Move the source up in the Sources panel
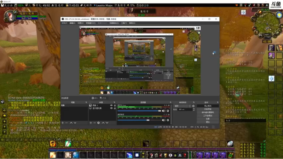 point(103,123)
